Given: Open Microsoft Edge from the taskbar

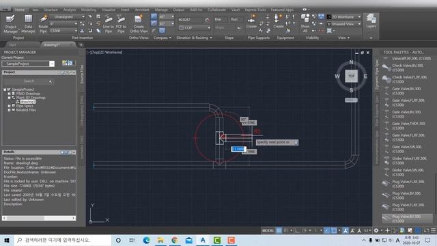Looking at the screenshot, I should [x=146, y=240].
